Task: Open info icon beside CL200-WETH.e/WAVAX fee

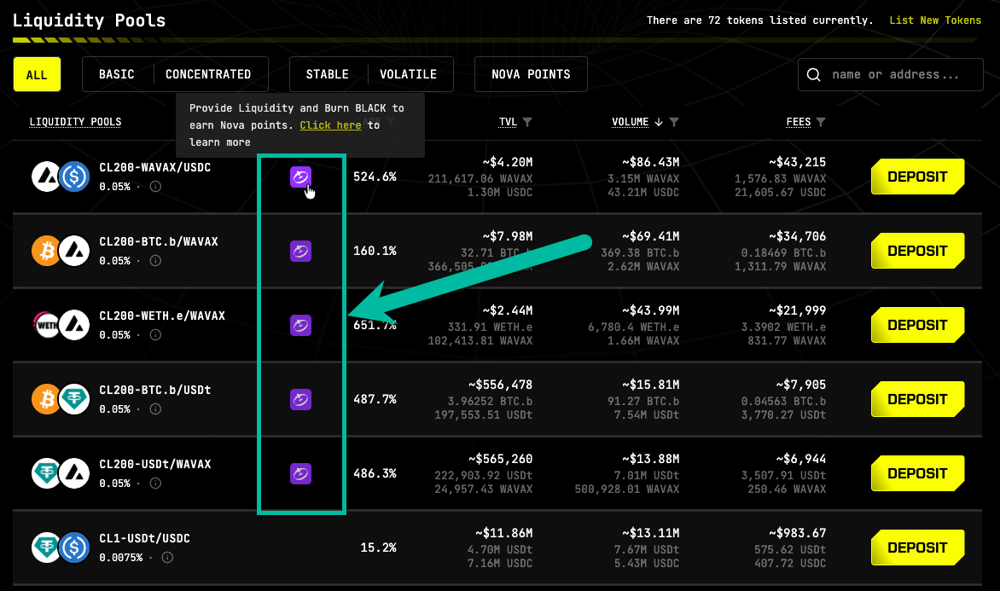Action: tap(155, 334)
